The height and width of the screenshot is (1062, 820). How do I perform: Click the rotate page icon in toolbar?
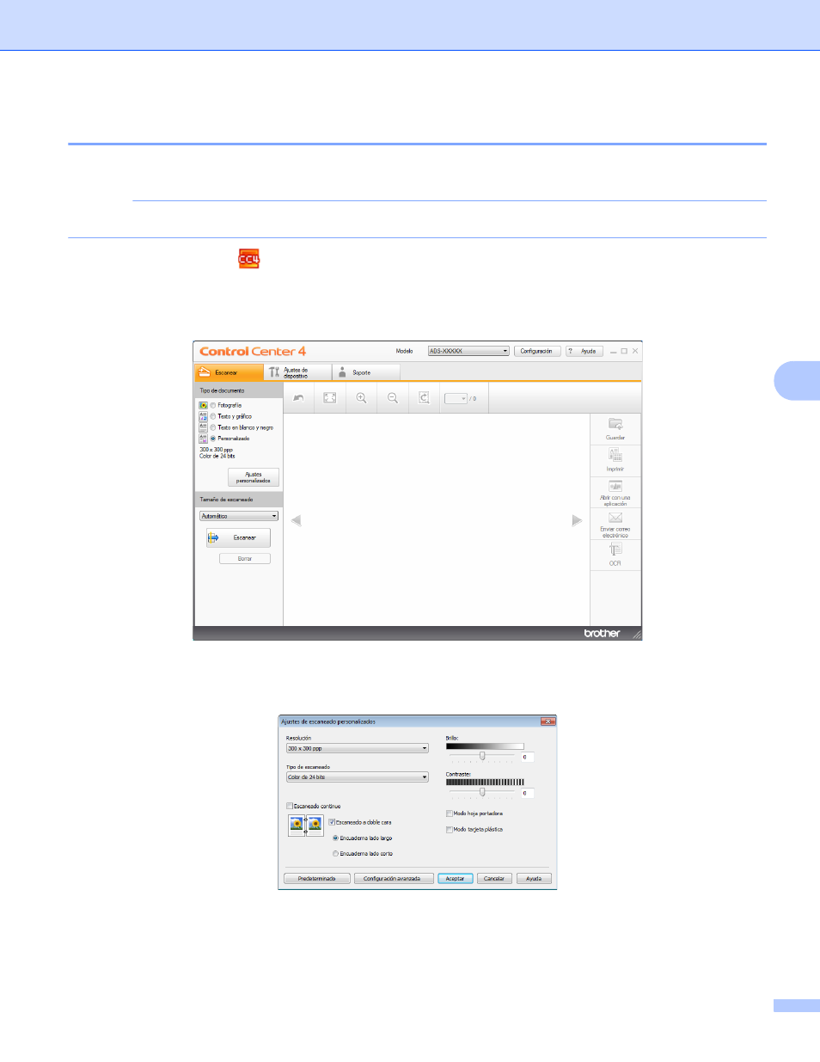point(424,398)
